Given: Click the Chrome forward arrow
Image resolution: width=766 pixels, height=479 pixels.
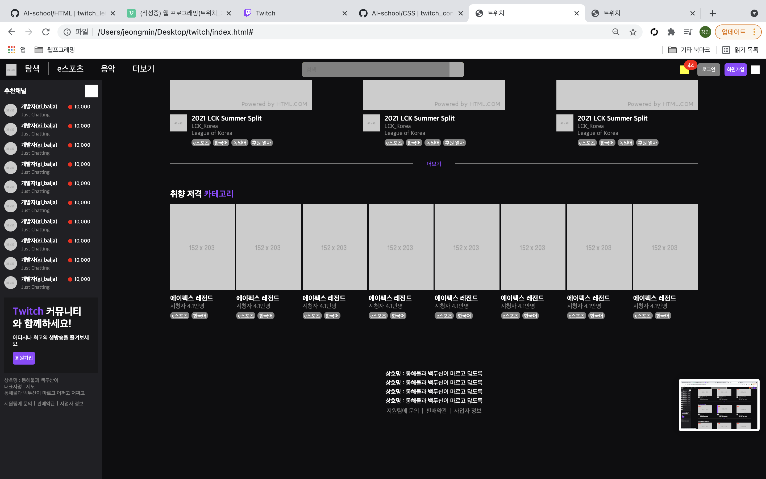Looking at the screenshot, I should [29, 32].
